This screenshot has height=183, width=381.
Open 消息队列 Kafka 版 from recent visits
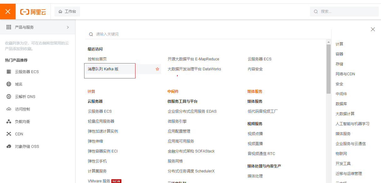(x=103, y=69)
